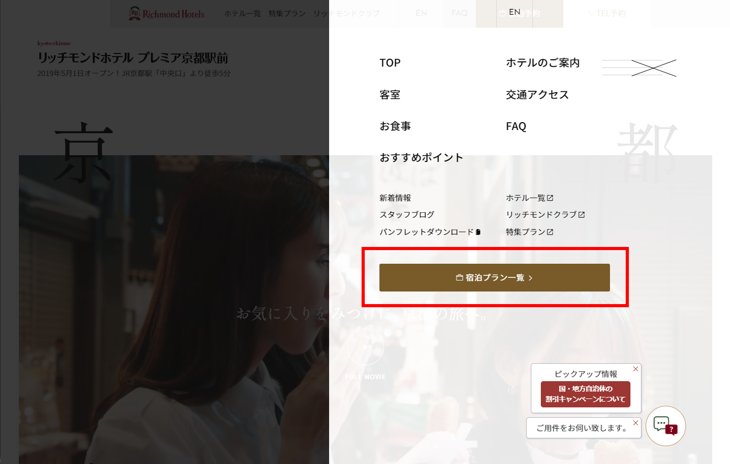Open the 国・地方自治体の割引キャンペーン banner
The height and width of the screenshot is (464, 730).
(x=585, y=394)
